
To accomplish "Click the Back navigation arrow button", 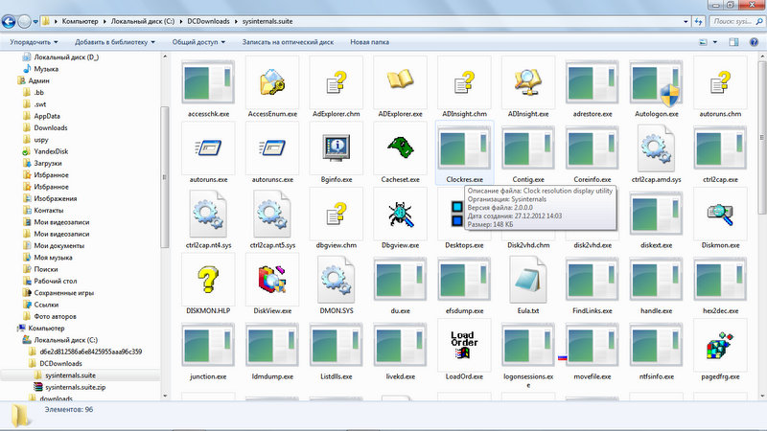I will click(9, 21).
